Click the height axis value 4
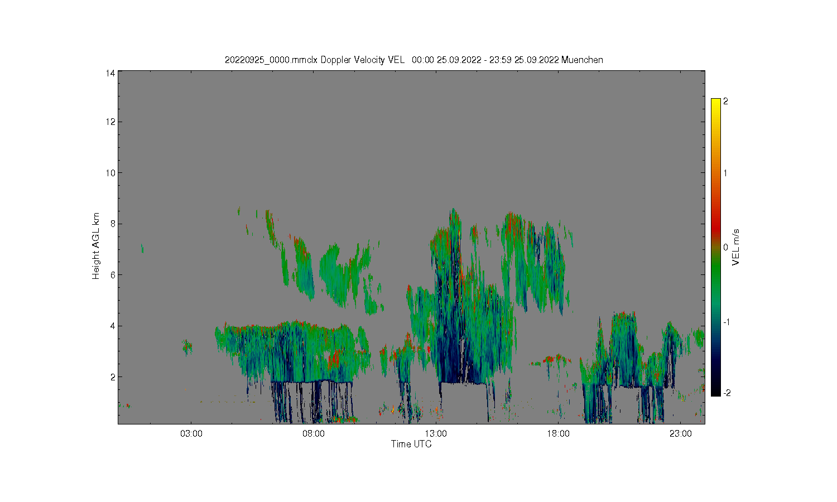Screen dimensions: 837x502 (x=113, y=326)
